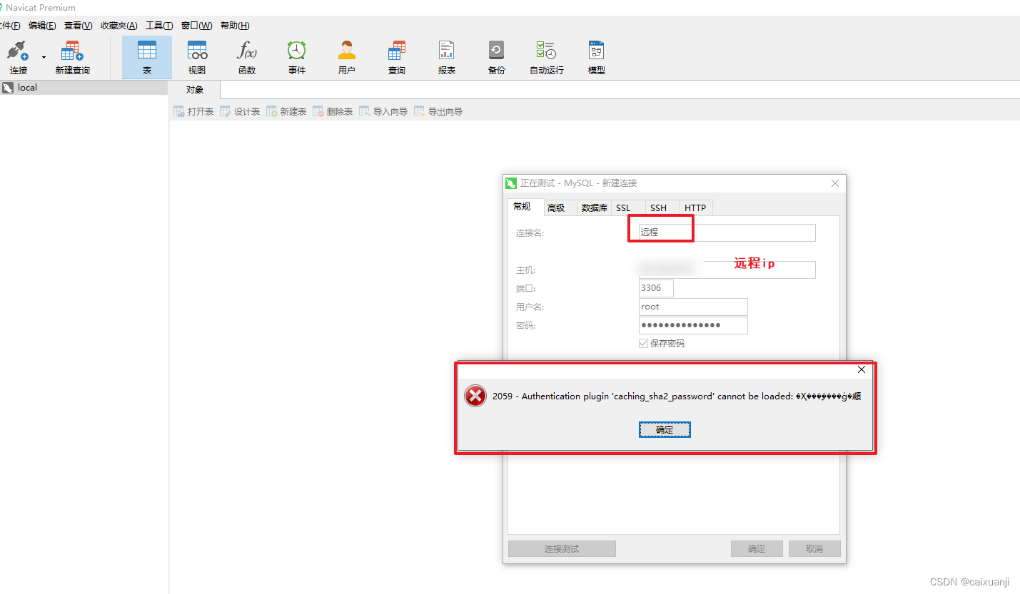The image size is (1020, 594).
Task: Click the 新建查询 (New Query) toolbar icon
Action: click(72, 51)
